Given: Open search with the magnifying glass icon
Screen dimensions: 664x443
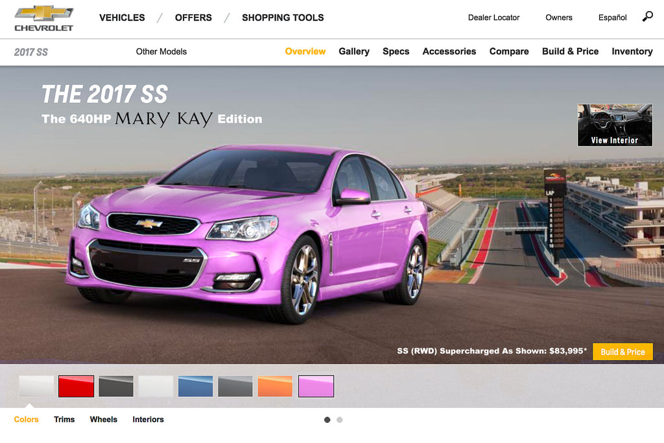Looking at the screenshot, I should pyautogui.click(x=647, y=17).
